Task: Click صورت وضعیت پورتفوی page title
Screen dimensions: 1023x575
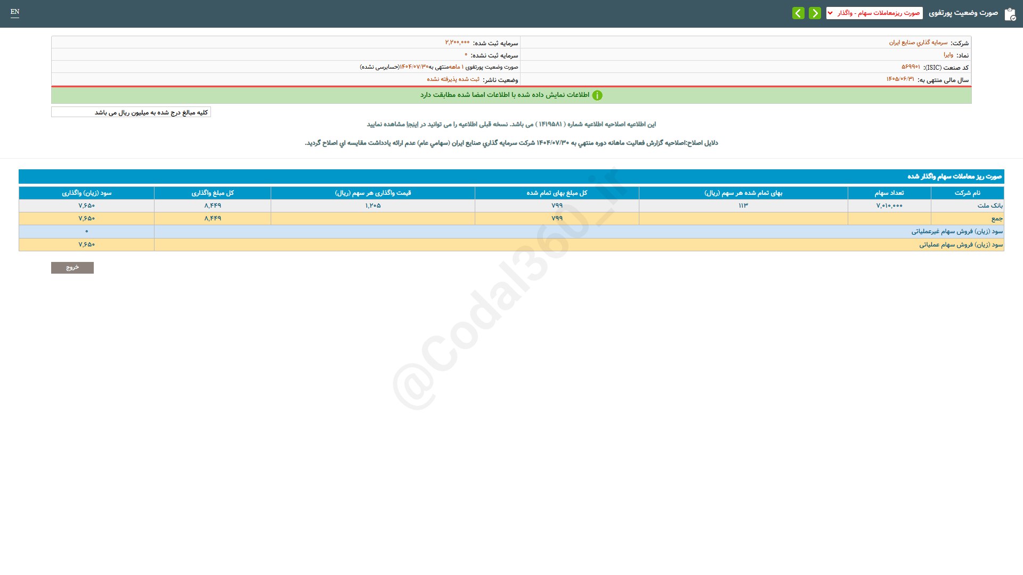Action: [963, 13]
